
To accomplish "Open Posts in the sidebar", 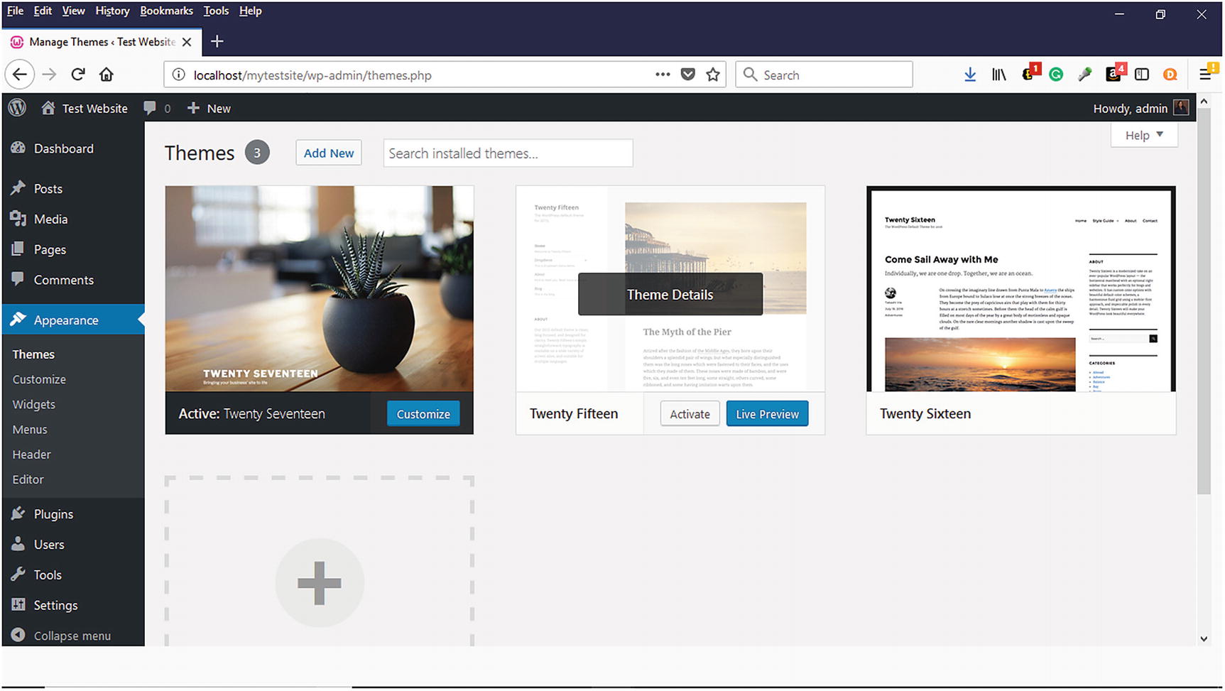I will (72, 189).
